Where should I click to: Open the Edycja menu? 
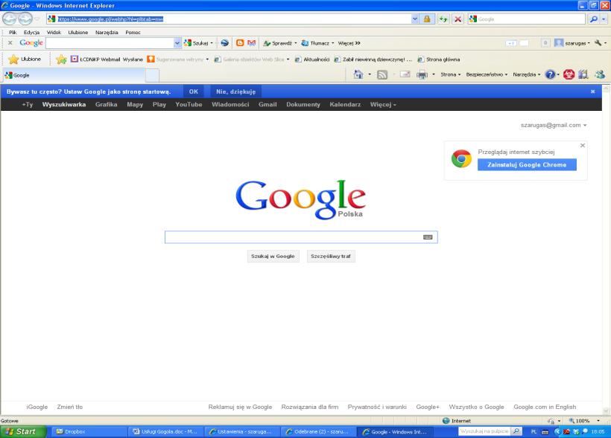click(31, 32)
